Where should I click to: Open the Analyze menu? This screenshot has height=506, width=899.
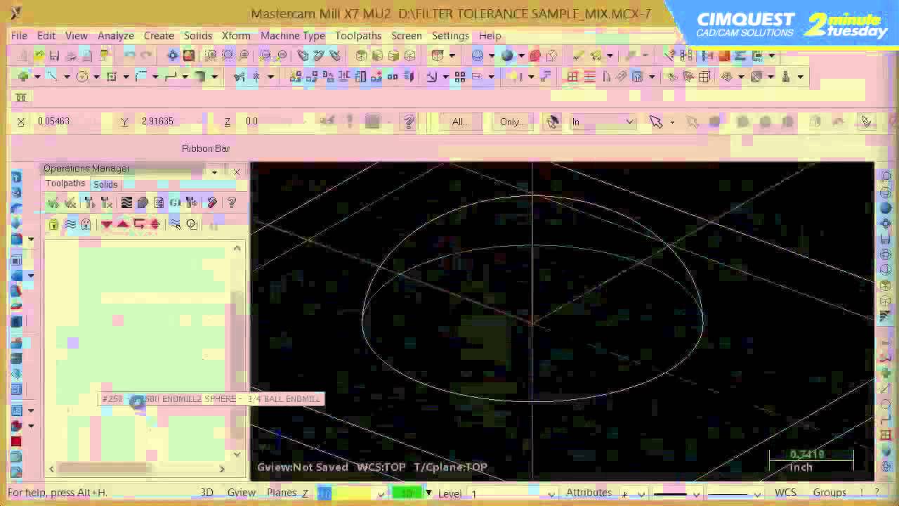pos(116,36)
